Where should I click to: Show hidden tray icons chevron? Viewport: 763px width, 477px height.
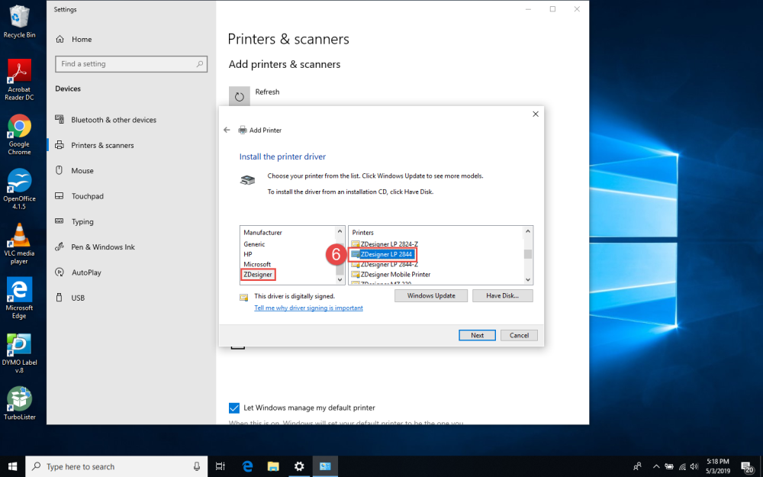[656, 466]
